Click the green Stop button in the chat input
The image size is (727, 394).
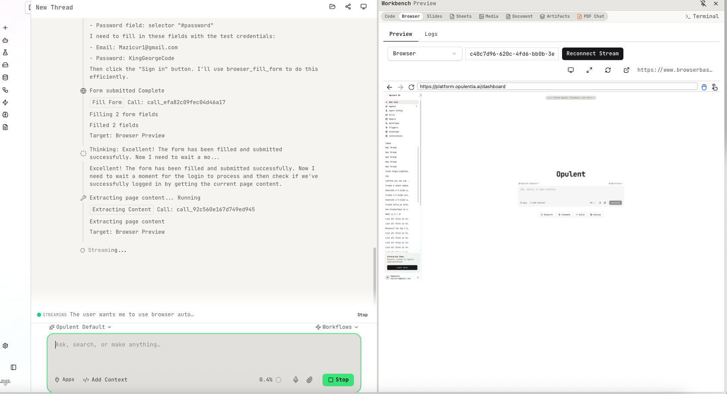tap(338, 380)
